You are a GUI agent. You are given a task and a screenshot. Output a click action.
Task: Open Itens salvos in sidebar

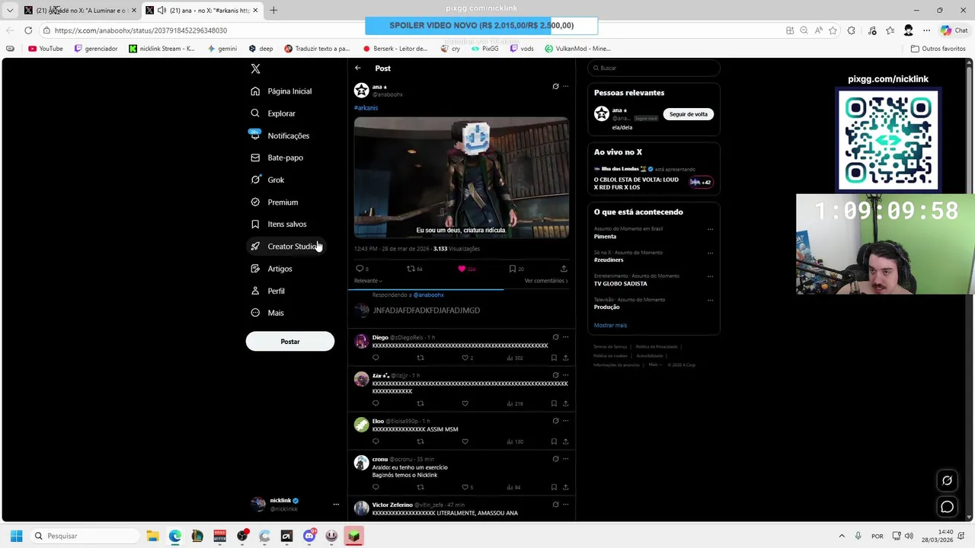[279, 225]
